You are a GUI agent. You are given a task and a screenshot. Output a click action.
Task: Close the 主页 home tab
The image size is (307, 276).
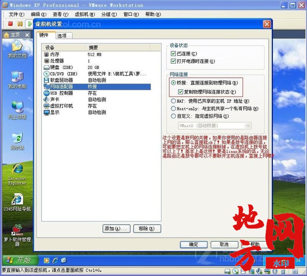point(27,35)
